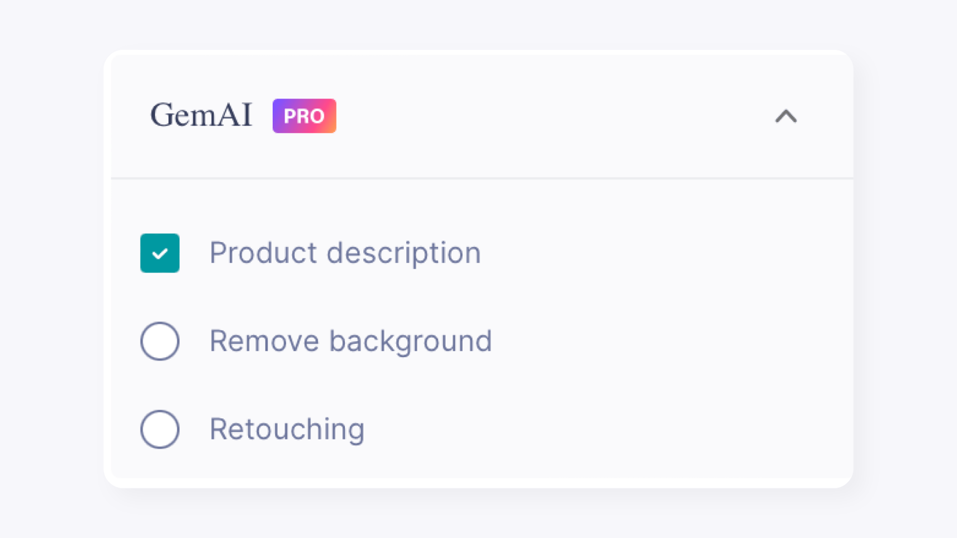Select the empty circle beside Retouching
The image size is (957, 538).
[x=160, y=429]
